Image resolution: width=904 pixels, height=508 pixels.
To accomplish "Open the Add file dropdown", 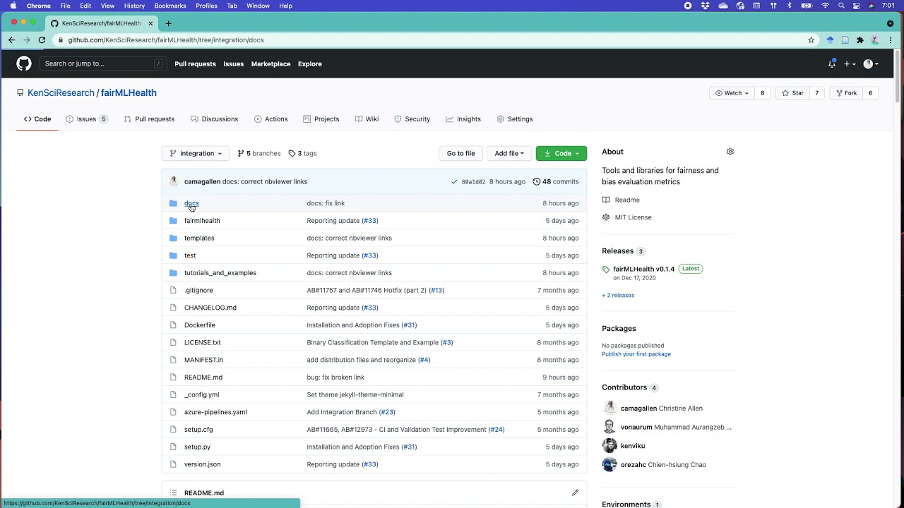I will 509,153.
